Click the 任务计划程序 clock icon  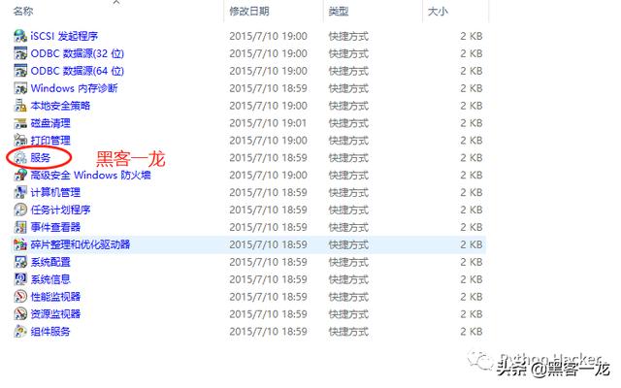point(20,210)
